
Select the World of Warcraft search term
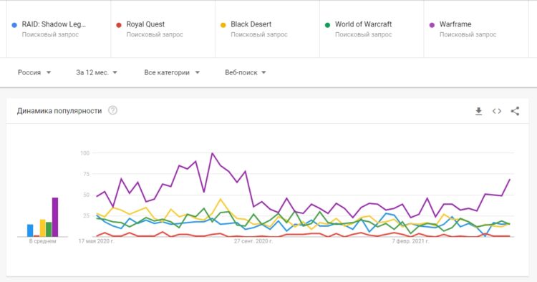click(x=363, y=24)
